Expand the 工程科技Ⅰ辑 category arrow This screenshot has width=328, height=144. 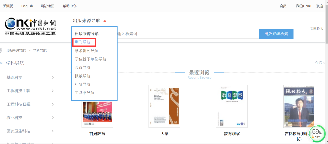pos(53,91)
